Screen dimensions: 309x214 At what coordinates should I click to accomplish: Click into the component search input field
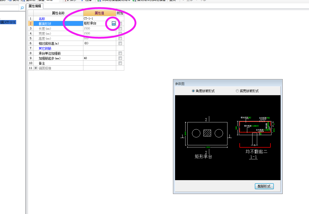tap(9, 8)
